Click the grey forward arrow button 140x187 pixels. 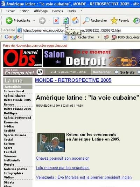pyautogui.click(x=42, y=20)
